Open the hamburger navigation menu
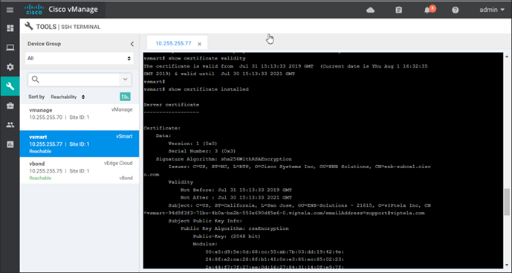 coord(10,10)
